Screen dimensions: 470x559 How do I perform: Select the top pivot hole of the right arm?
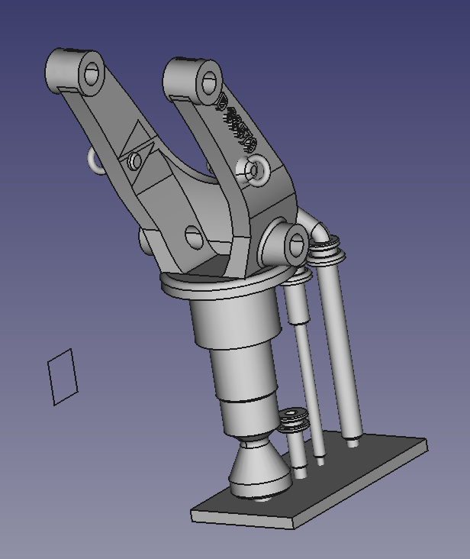pyautogui.click(x=209, y=82)
